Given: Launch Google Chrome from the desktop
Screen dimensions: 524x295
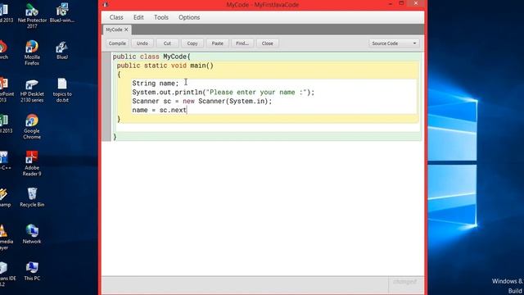Looking at the screenshot, I should 32,127.
